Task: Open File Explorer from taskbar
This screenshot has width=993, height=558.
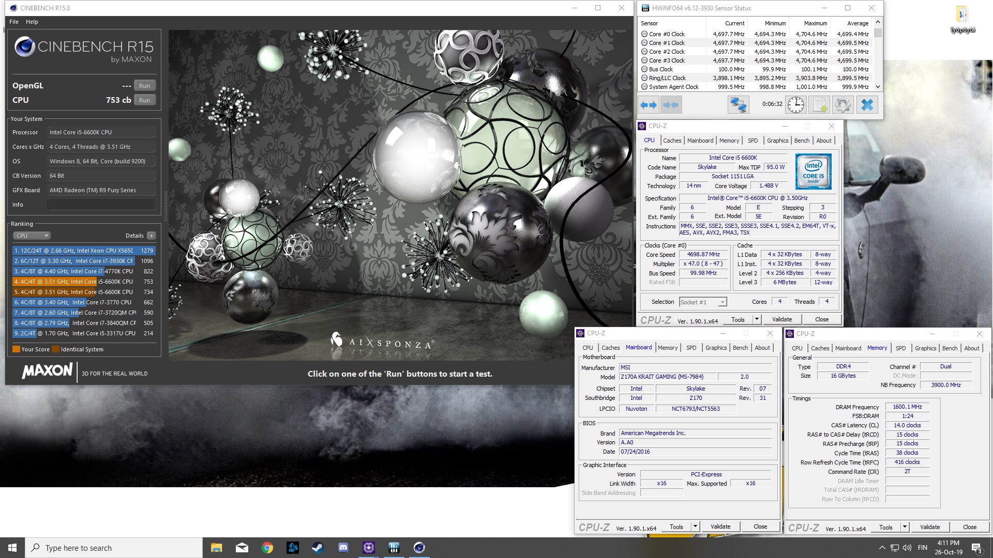Action: pos(216,548)
